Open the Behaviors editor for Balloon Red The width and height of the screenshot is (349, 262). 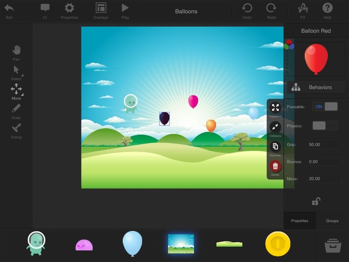pyautogui.click(x=316, y=87)
